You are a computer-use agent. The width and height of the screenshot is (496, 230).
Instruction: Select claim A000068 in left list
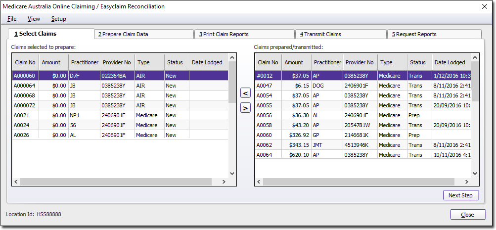(120, 95)
